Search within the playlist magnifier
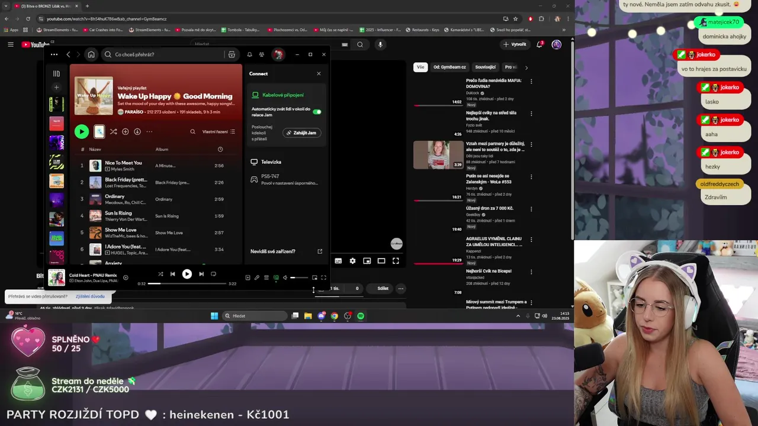This screenshot has width=758, height=426. pyautogui.click(x=192, y=132)
